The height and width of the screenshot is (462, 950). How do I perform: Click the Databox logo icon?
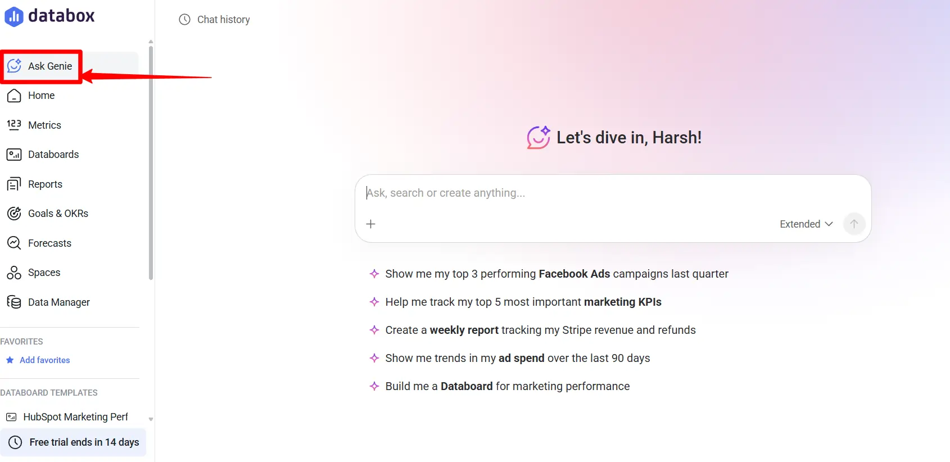pyautogui.click(x=14, y=16)
